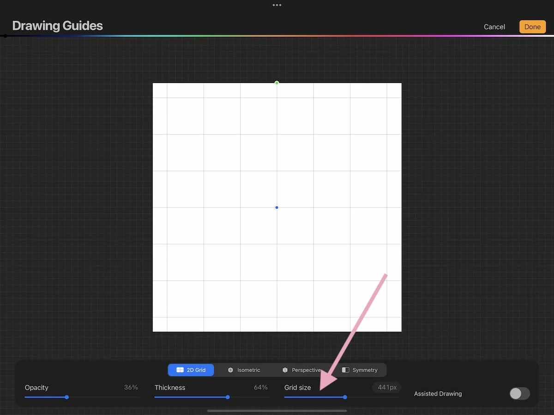Select the 2D Grid tab
554x415 pixels.
click(x=191, y=370)
